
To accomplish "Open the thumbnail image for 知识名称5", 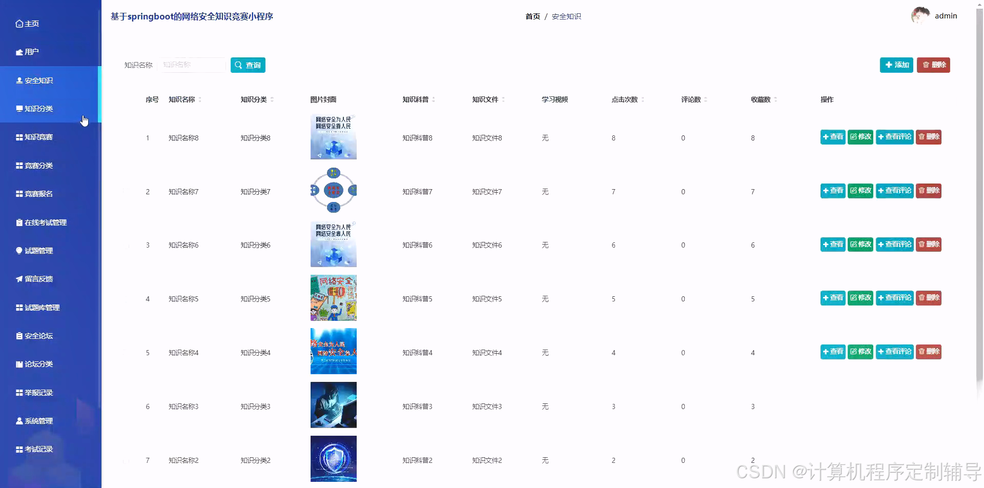I will click(x=333, y=298).
